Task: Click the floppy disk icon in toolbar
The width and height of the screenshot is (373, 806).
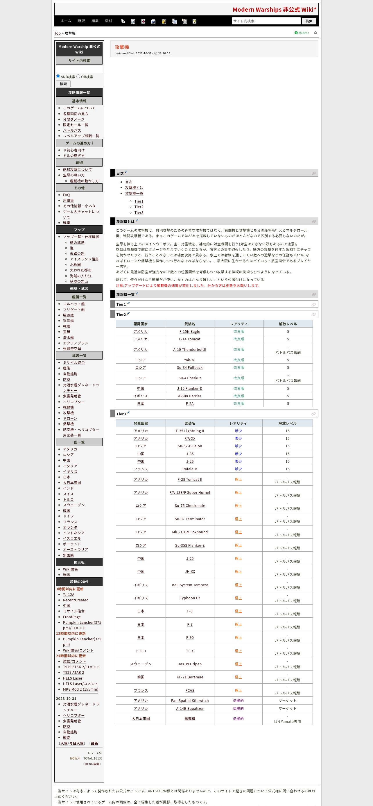Action: (x=153, y=21)
